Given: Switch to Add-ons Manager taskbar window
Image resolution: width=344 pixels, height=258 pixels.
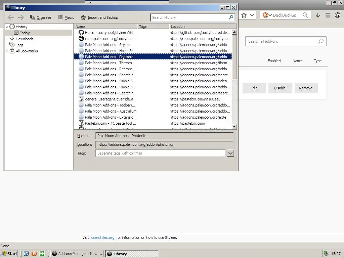Looking at the screenshot, I should pyautogui.click(x=77, y=254).
